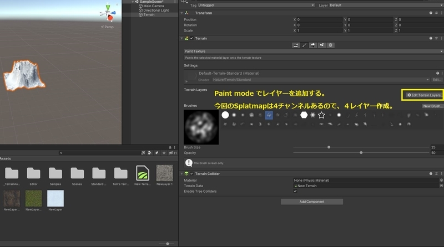
Task: Click the green Y axis on scene gizmo
Action: tap(108, 7)
